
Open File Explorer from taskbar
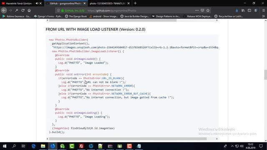click(43, 146)
